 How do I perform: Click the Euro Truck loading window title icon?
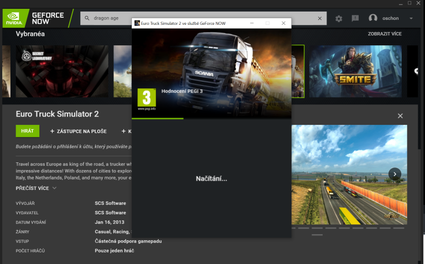point(137,23)
